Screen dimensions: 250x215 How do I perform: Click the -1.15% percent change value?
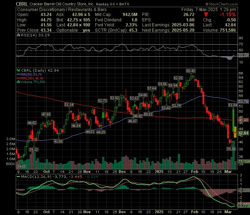tap(228, 15)
